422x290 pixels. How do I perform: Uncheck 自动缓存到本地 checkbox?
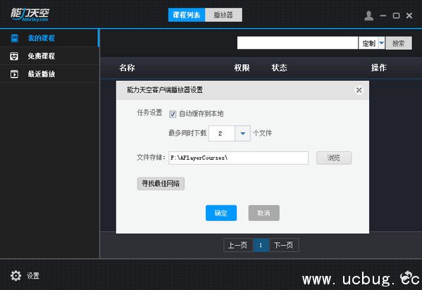[173, 114]
